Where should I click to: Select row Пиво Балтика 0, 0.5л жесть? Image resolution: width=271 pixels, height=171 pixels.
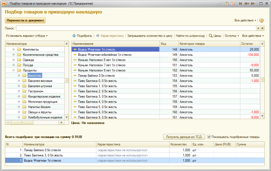tap(166, 81)
